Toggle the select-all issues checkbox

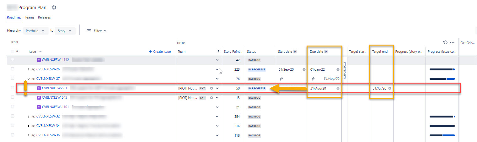click(13, 52)
